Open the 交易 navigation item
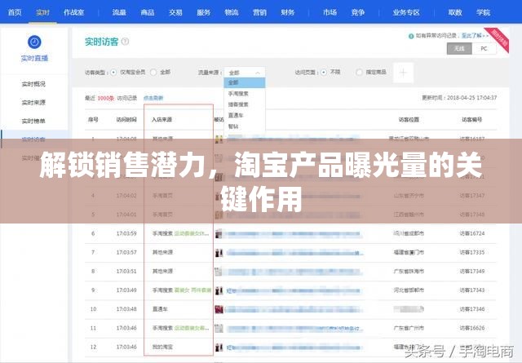Screen dimensions: 522x363 175,13
